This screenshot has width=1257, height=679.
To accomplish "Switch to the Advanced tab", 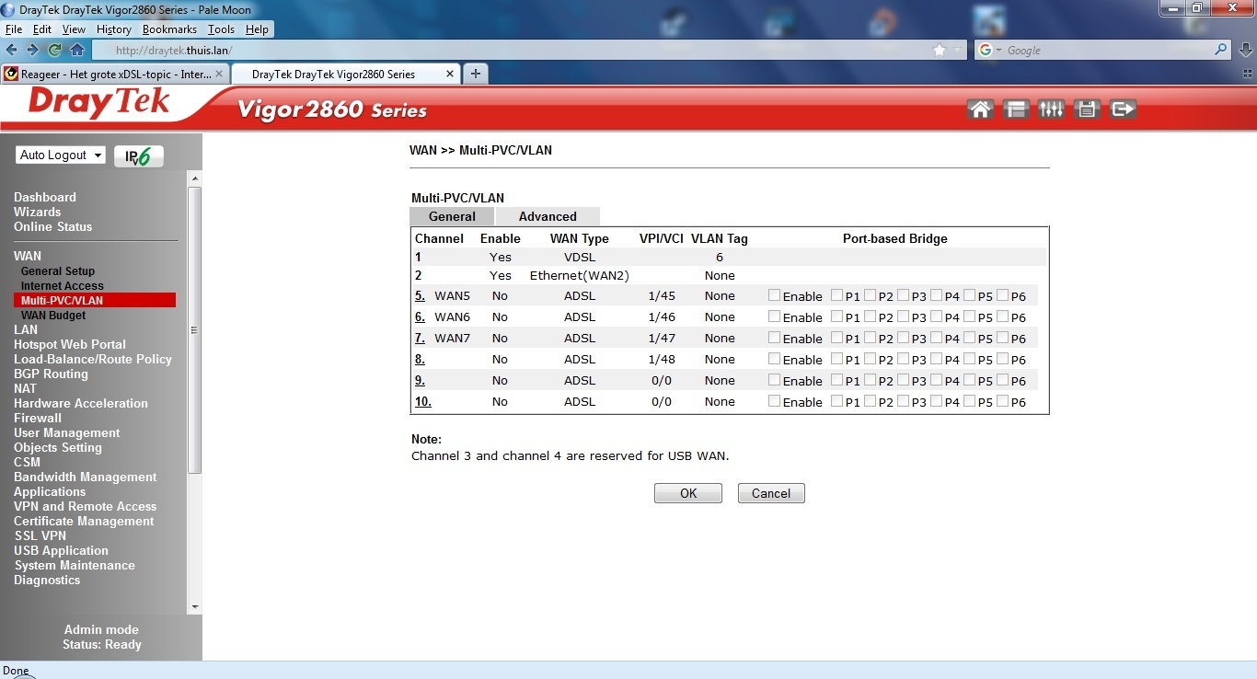I will 548,217.
